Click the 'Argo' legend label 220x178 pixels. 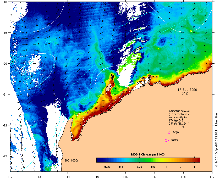pos(176,132)
